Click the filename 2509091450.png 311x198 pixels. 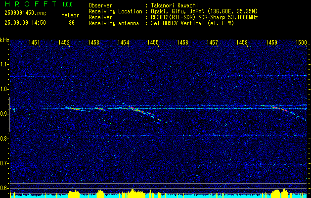pyautogui.click(x=25, y=13)
